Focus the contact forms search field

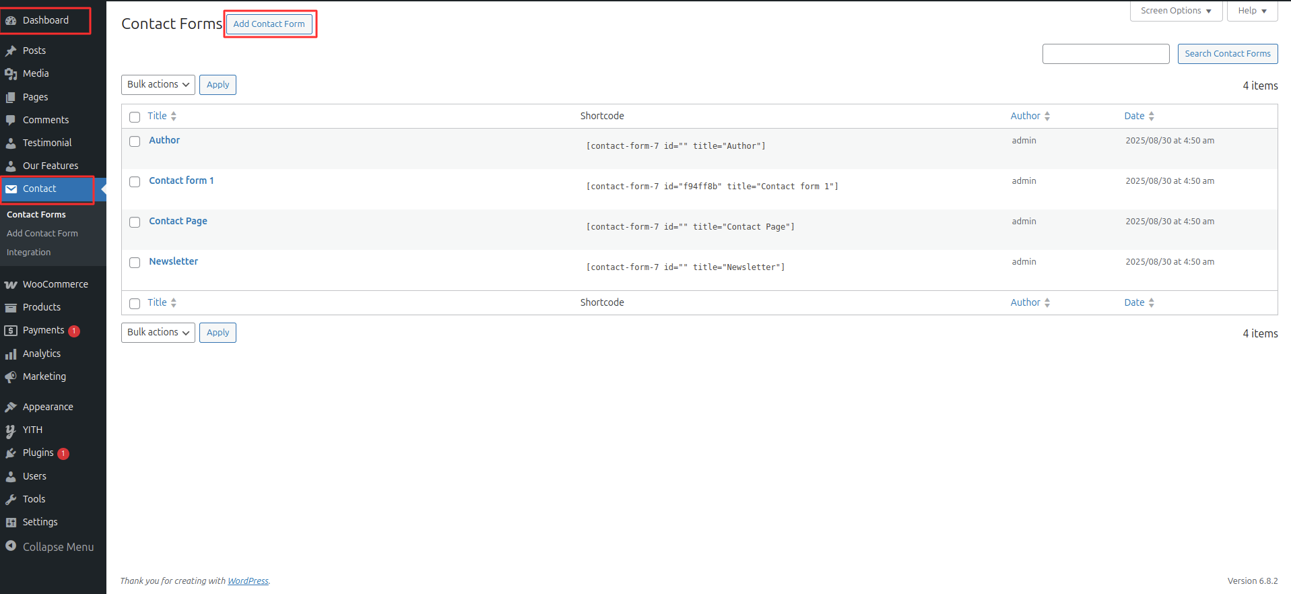[x=1106, y=54]
